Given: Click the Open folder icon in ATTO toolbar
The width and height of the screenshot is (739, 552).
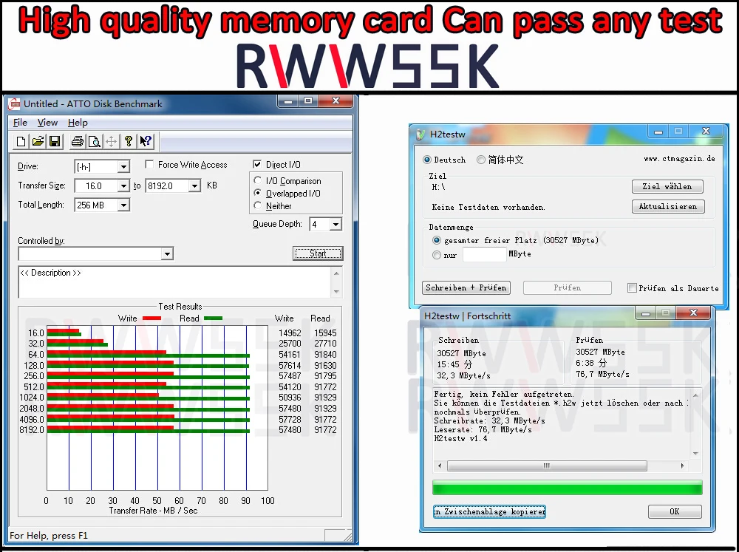Looking at the screenshot, I should (x=38, y=141).
